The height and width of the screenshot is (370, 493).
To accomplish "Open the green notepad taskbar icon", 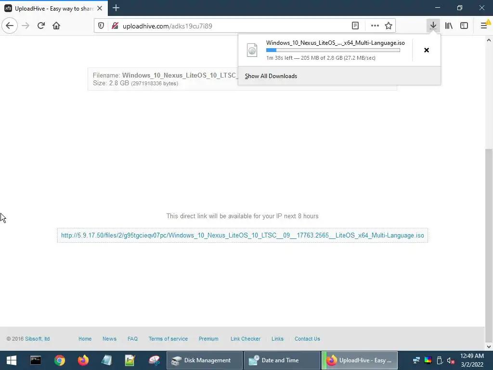I will [130, 360].
